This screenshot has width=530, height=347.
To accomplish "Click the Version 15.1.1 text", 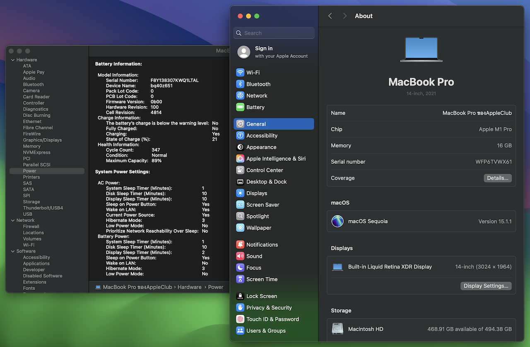I will pos(495,222).
